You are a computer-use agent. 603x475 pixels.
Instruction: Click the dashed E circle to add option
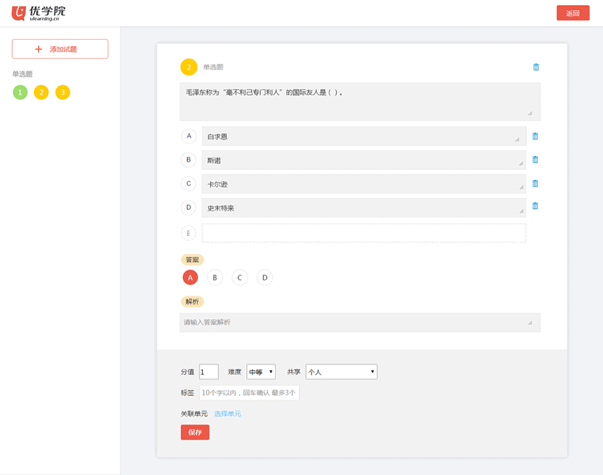189,233
